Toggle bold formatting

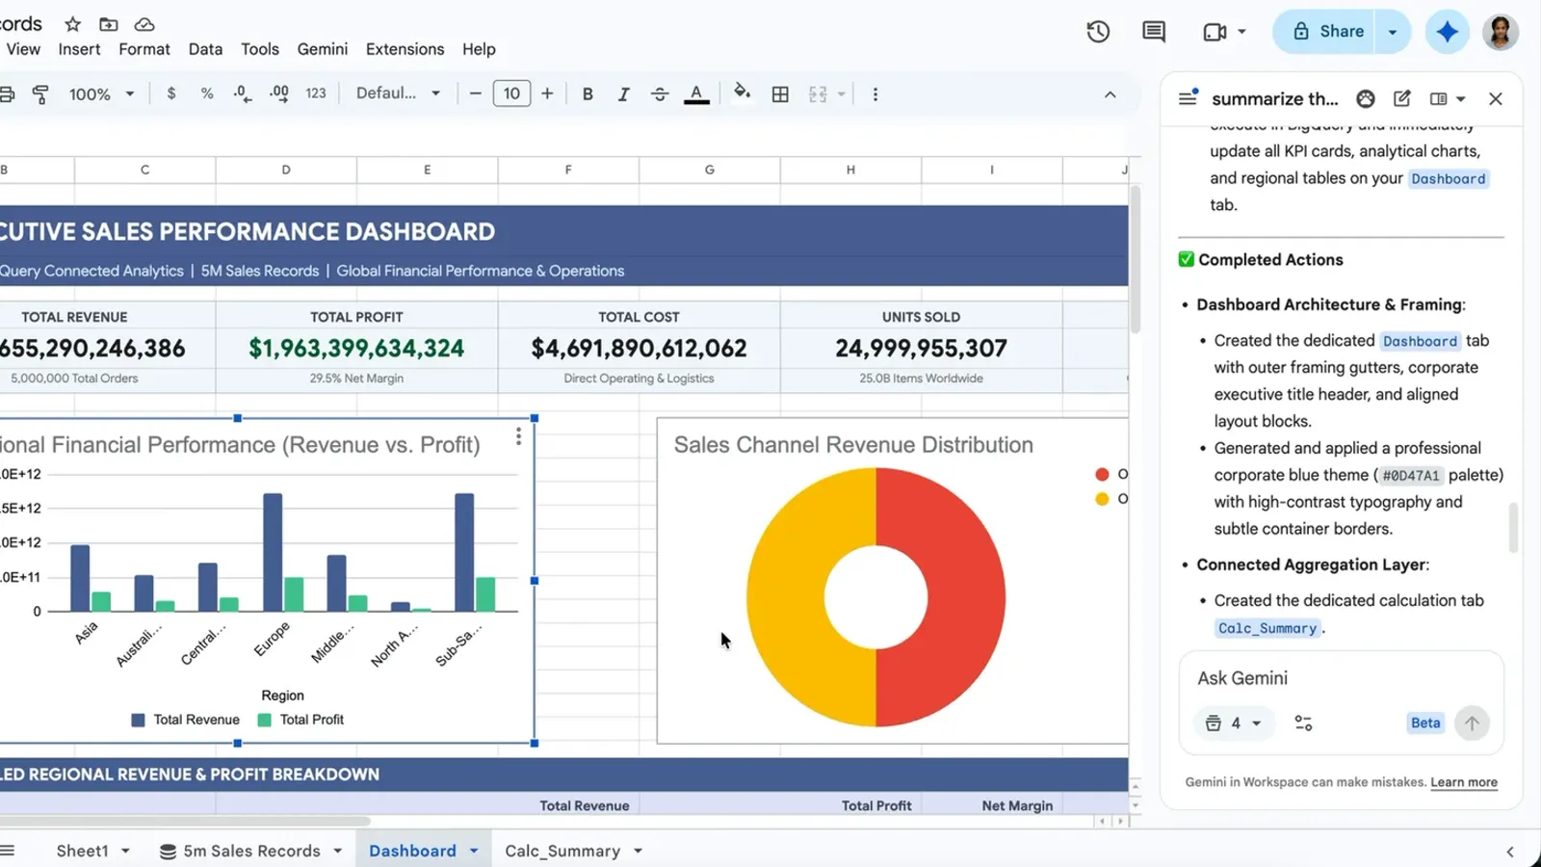588,93
